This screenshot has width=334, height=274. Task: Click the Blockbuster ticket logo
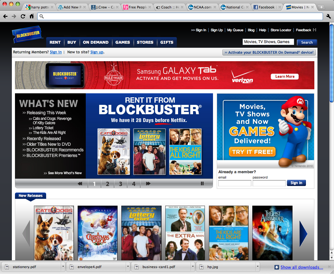pyautogui.click(x=27, y=34)
